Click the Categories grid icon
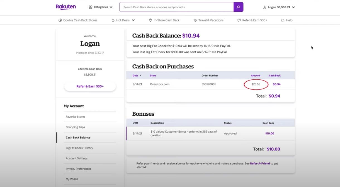This screenshot has height=187, width=340. [91, 7]
